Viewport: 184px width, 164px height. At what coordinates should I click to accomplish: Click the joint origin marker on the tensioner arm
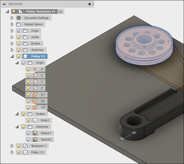(134, 133)
